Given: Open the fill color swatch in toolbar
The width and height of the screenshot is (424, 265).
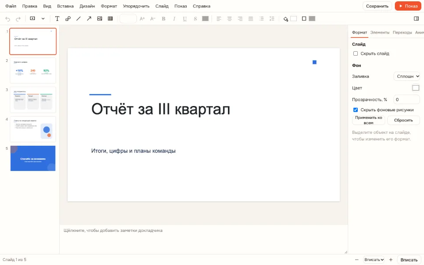Looking at the screenshot, I should click(293, 19).
